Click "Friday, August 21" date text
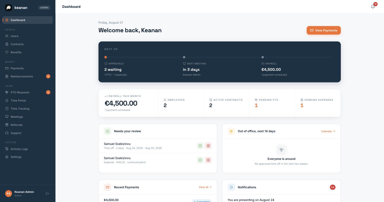Viewport: 384px width, 202px height. pos(111,23)
